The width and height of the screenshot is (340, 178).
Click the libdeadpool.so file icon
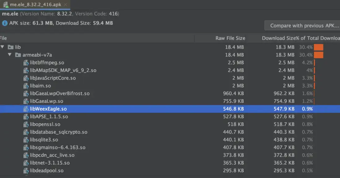(x=26, y=171)
